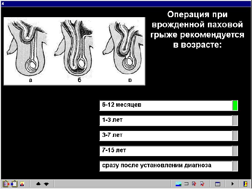Viewport: 252px width, 189px height.
Task: Go to next question with play arrow
Action: pos(232,184)
